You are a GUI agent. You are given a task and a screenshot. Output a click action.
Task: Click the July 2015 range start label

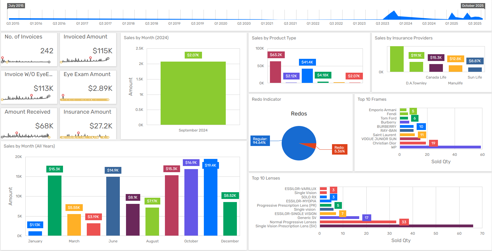click(16, 6)
